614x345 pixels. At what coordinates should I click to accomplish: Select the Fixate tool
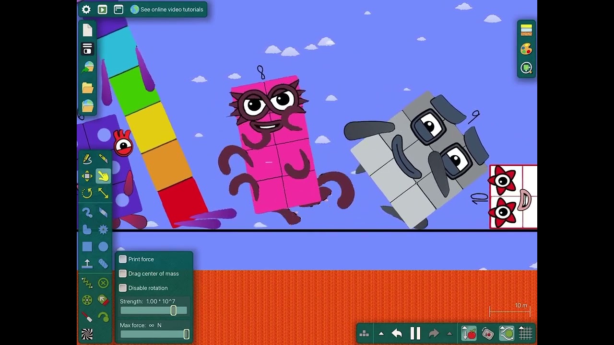point(103,283)
